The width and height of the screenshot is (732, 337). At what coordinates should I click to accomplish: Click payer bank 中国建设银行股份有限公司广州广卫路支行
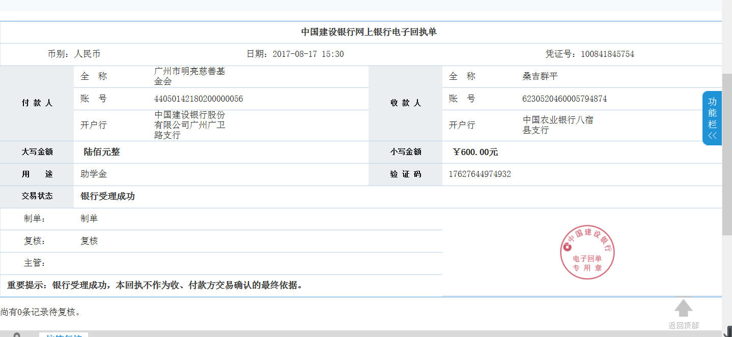pyautogui.click(x=190, y=125)
